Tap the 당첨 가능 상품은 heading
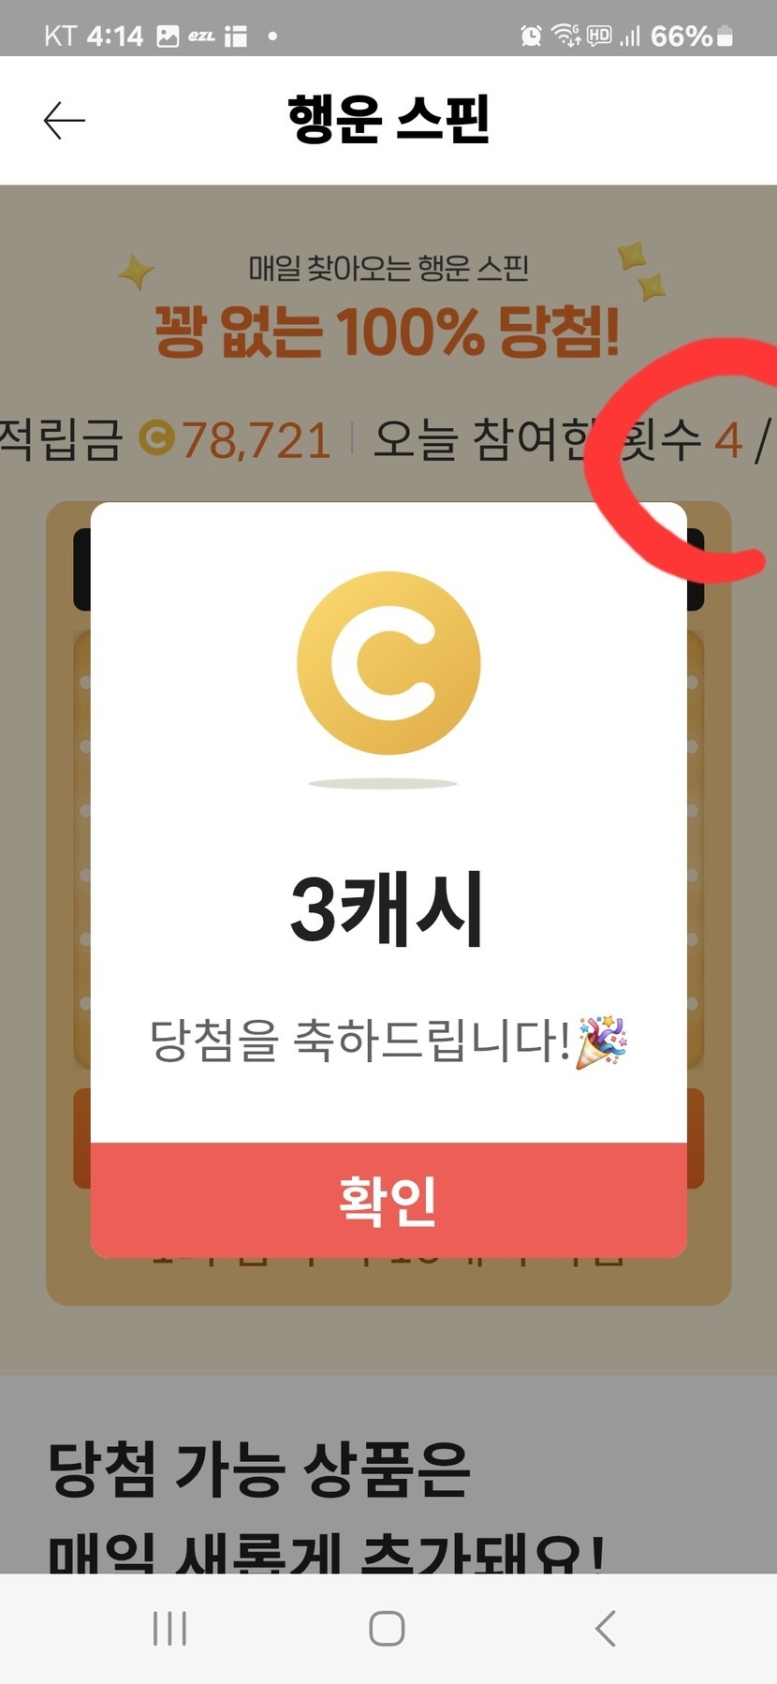 [258, 1469]
